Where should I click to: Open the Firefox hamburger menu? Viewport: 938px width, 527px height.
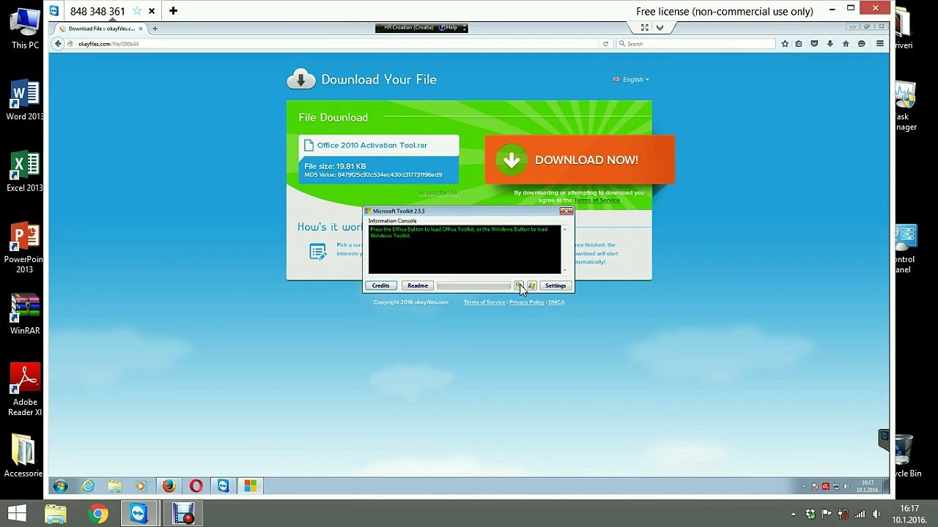tap(880, 44)
